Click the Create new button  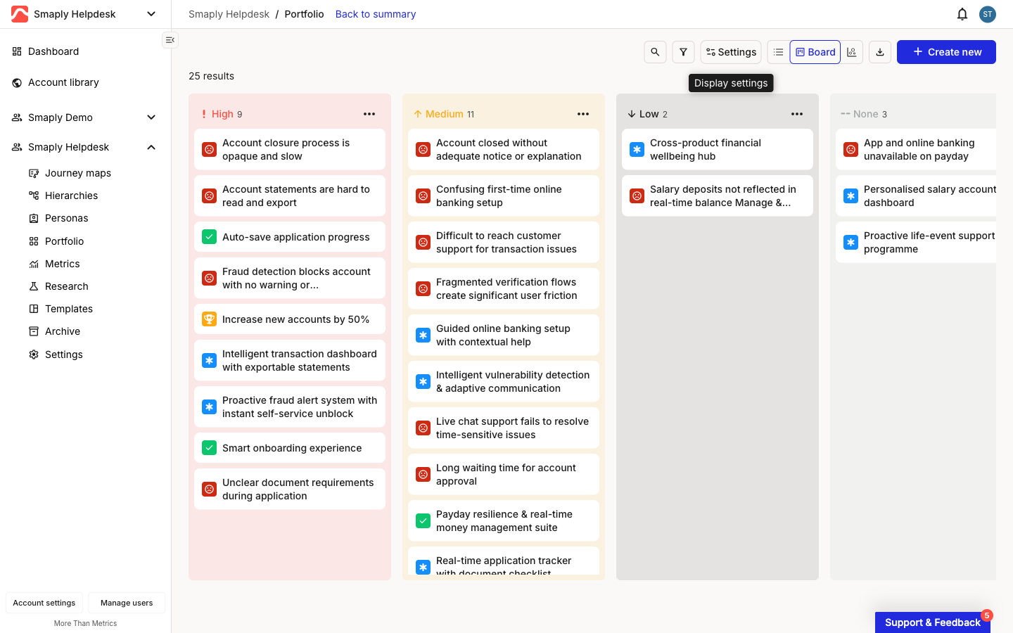pos(946,52)
